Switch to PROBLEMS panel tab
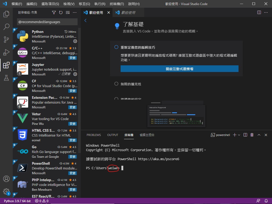Image resolution: width=272 pixels, height=204 pixels. [94, 135]
